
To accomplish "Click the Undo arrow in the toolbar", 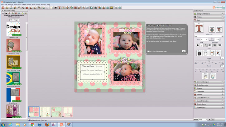I will click(43, 8).
